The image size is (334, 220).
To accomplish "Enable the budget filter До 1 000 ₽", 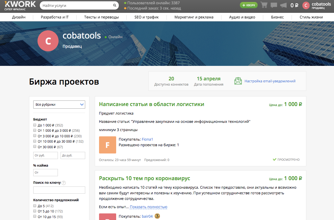I will coord(35,125).
